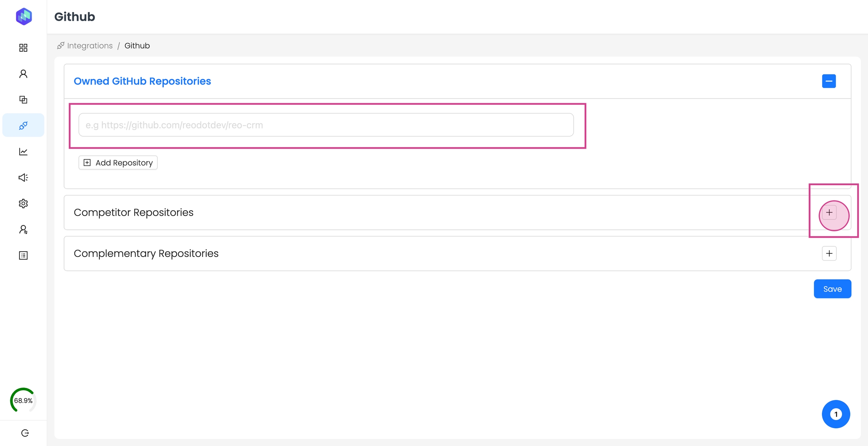Viewport: 868px width, 446px height.
Task: Select the Integrations plug sidebar icon
Action: pos(23,125)
